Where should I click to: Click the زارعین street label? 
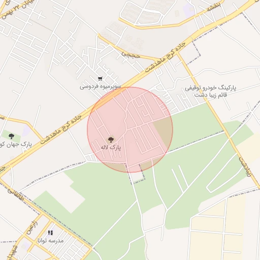(x=32, y=227)
